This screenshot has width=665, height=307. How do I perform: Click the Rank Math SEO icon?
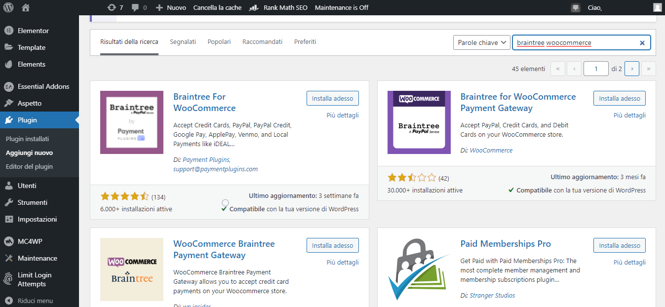pos(254,7)
